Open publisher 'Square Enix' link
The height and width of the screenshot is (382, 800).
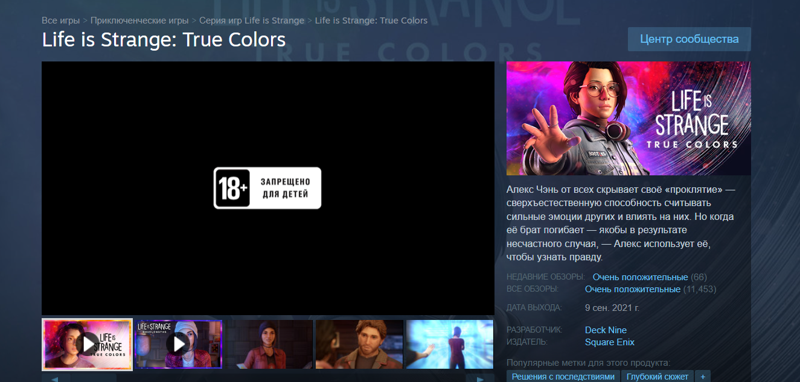(x=610, y=342)
